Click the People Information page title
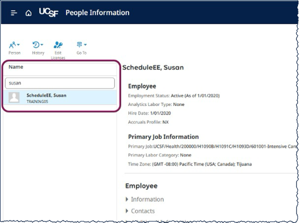Viewport: 299px width, 223px height. point(97,13)
